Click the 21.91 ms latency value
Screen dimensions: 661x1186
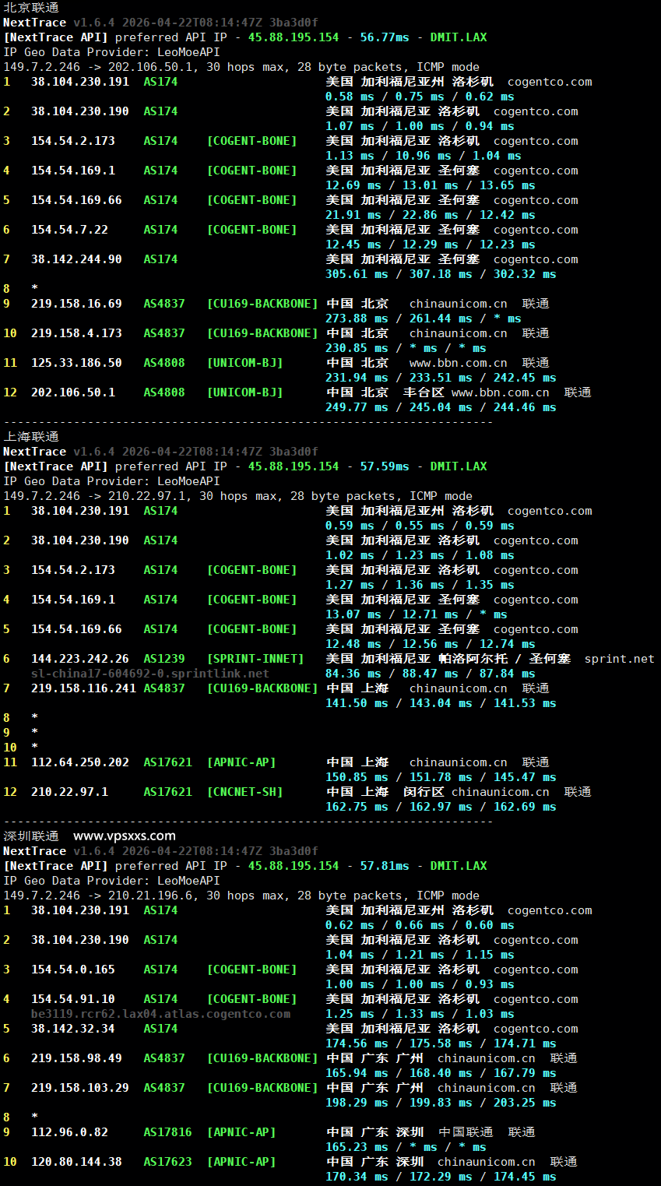pos(353,215)
